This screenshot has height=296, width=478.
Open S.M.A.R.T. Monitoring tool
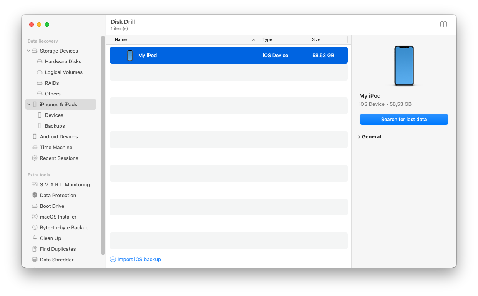click(x=65, y=184)
